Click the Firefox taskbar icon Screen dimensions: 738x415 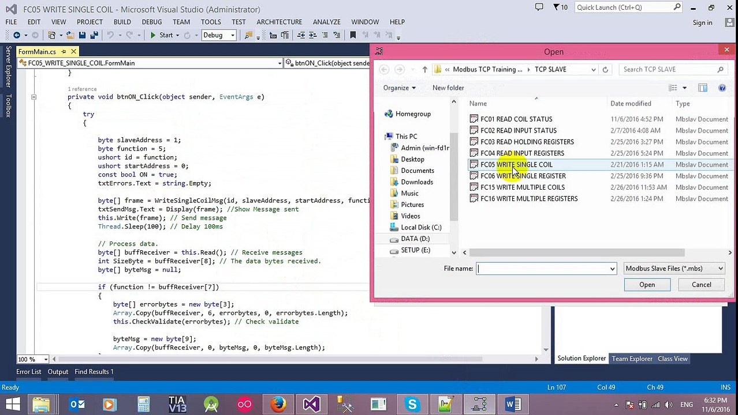tap(278, 404)
